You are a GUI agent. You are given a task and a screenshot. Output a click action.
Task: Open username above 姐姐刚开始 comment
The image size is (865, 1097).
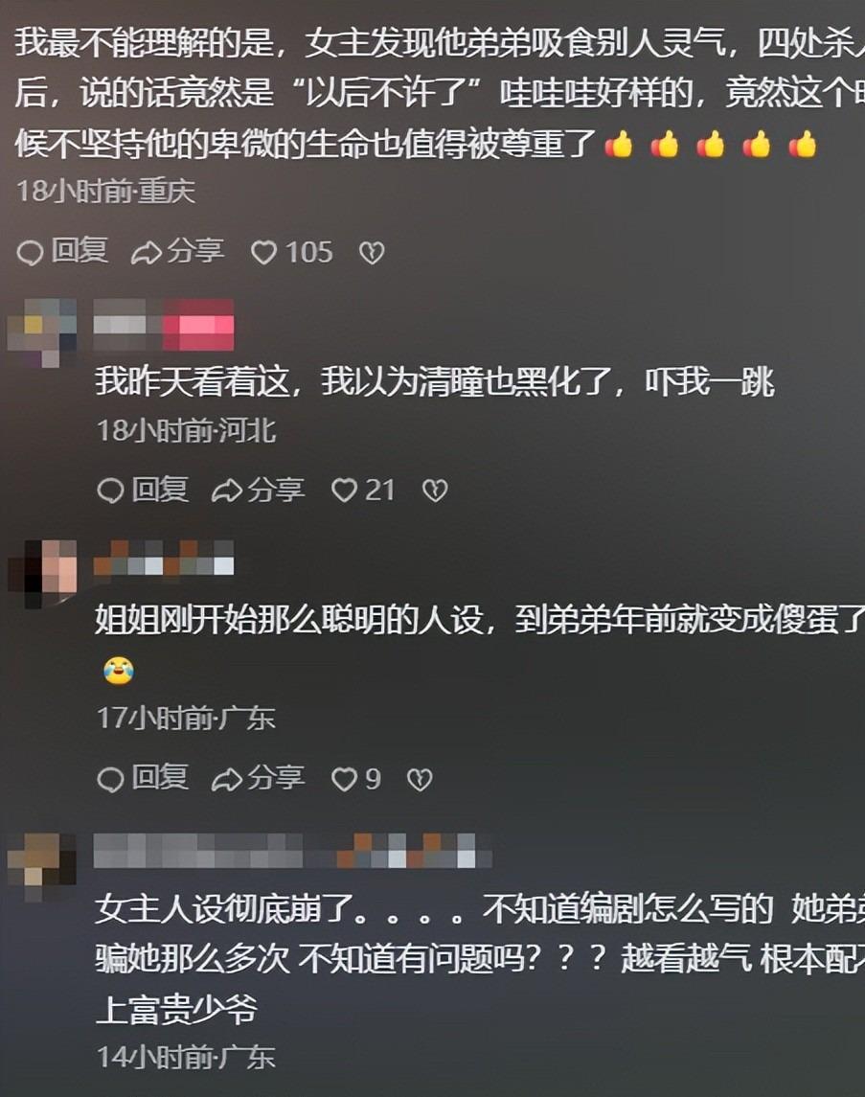(164, 558)
